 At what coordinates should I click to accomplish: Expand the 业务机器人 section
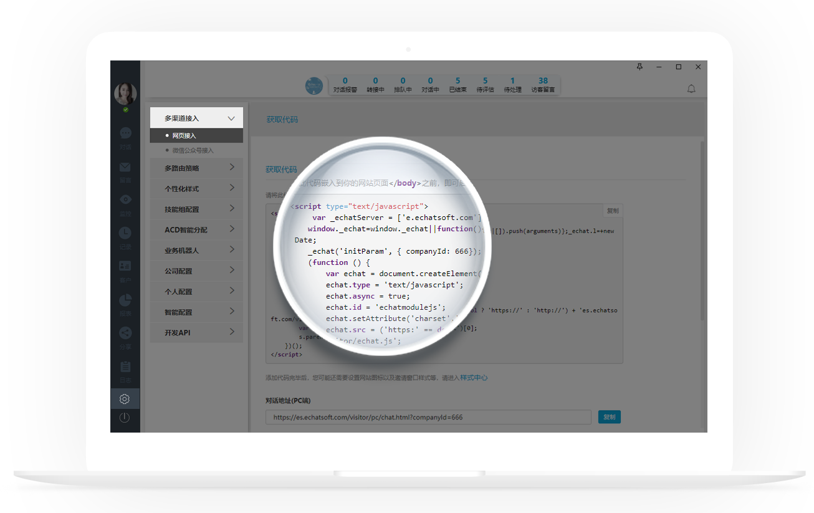(x=196, y=251)
